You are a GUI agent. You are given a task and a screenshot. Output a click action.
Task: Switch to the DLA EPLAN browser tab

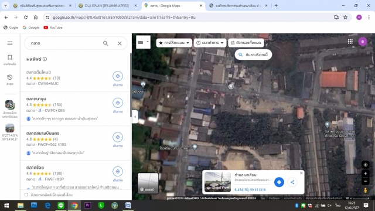(x=107, y=5)
